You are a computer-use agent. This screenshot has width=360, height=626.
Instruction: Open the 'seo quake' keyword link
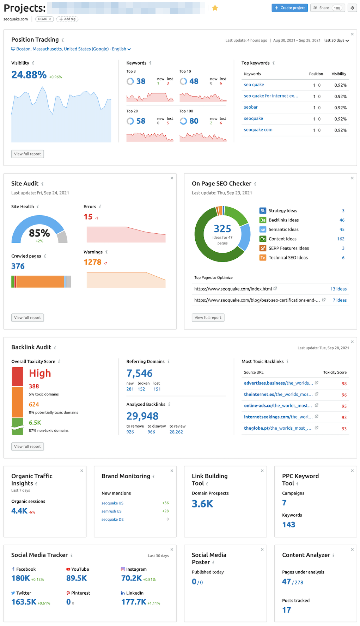(254, 85)
